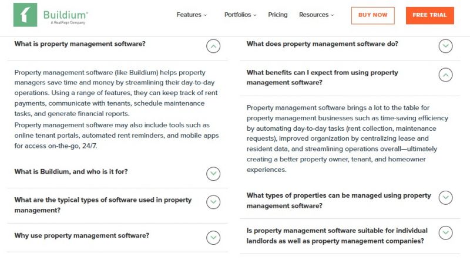This screenshot has width=470, height=267.
Task: Toggle 'What types of properties can be managed' title
Action: [x=339, y=201]
